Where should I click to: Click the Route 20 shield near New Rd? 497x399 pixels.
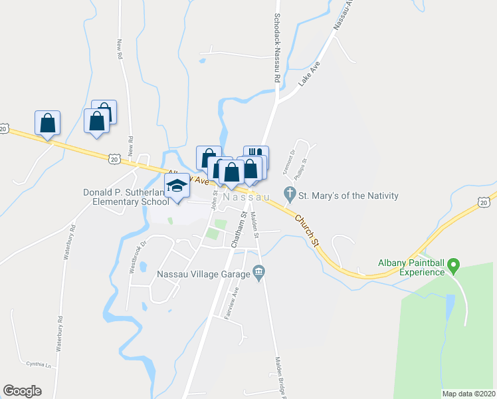click(114, 158)
